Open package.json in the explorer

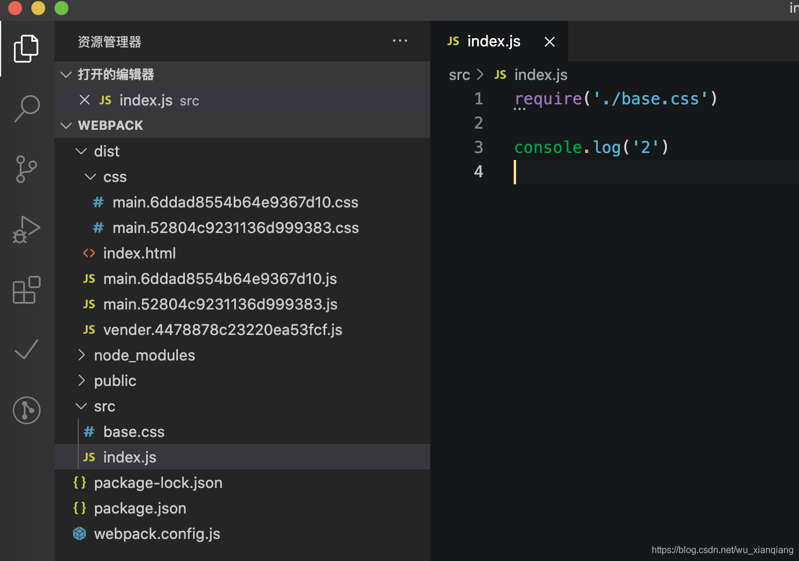[140, 508]
